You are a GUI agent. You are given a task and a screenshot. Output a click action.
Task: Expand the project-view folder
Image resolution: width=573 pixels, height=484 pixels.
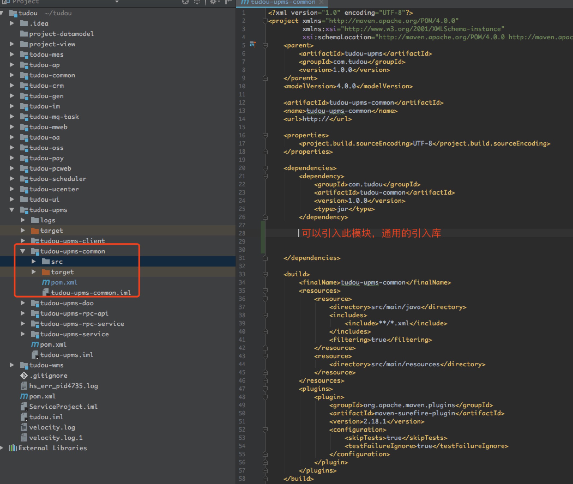tap(12, 44)
